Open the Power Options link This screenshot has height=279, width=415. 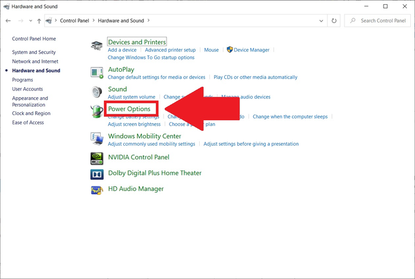click(x=129, y=109)
